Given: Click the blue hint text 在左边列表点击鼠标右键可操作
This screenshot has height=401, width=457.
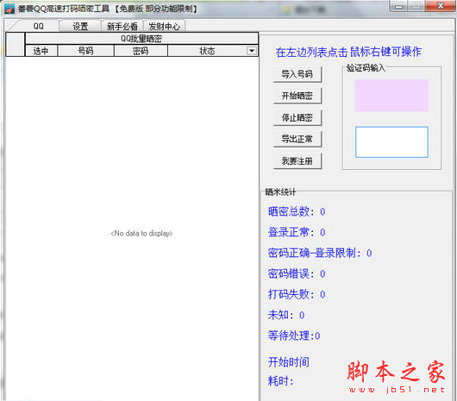Looking at the screenshot, I should click(x=348, y=52).
